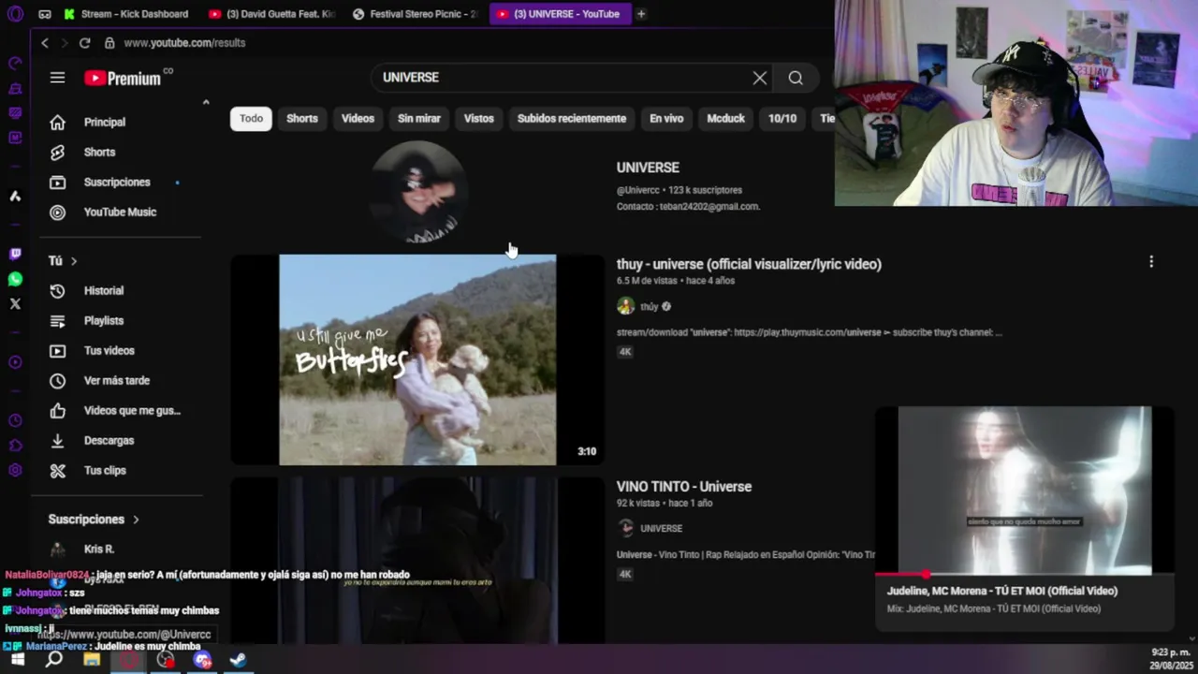This screenshot has height=674, width=1198.
Task: Switch to Festival Stereo Picnic tab
Action: [415, 14]
